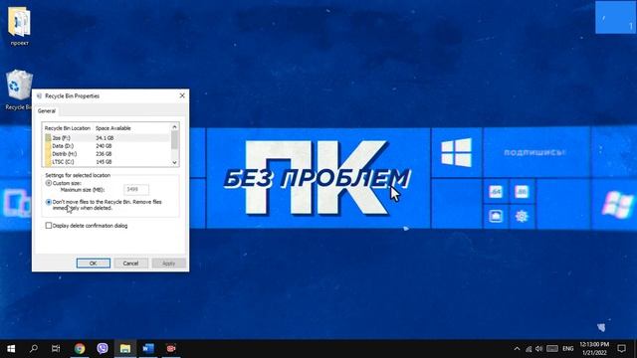Click the Maximum size (MB) input field
Screen dimensions: 637x358
point(136,189)
